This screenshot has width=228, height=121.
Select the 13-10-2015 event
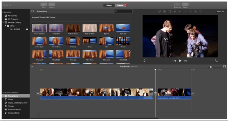point(15,29)
